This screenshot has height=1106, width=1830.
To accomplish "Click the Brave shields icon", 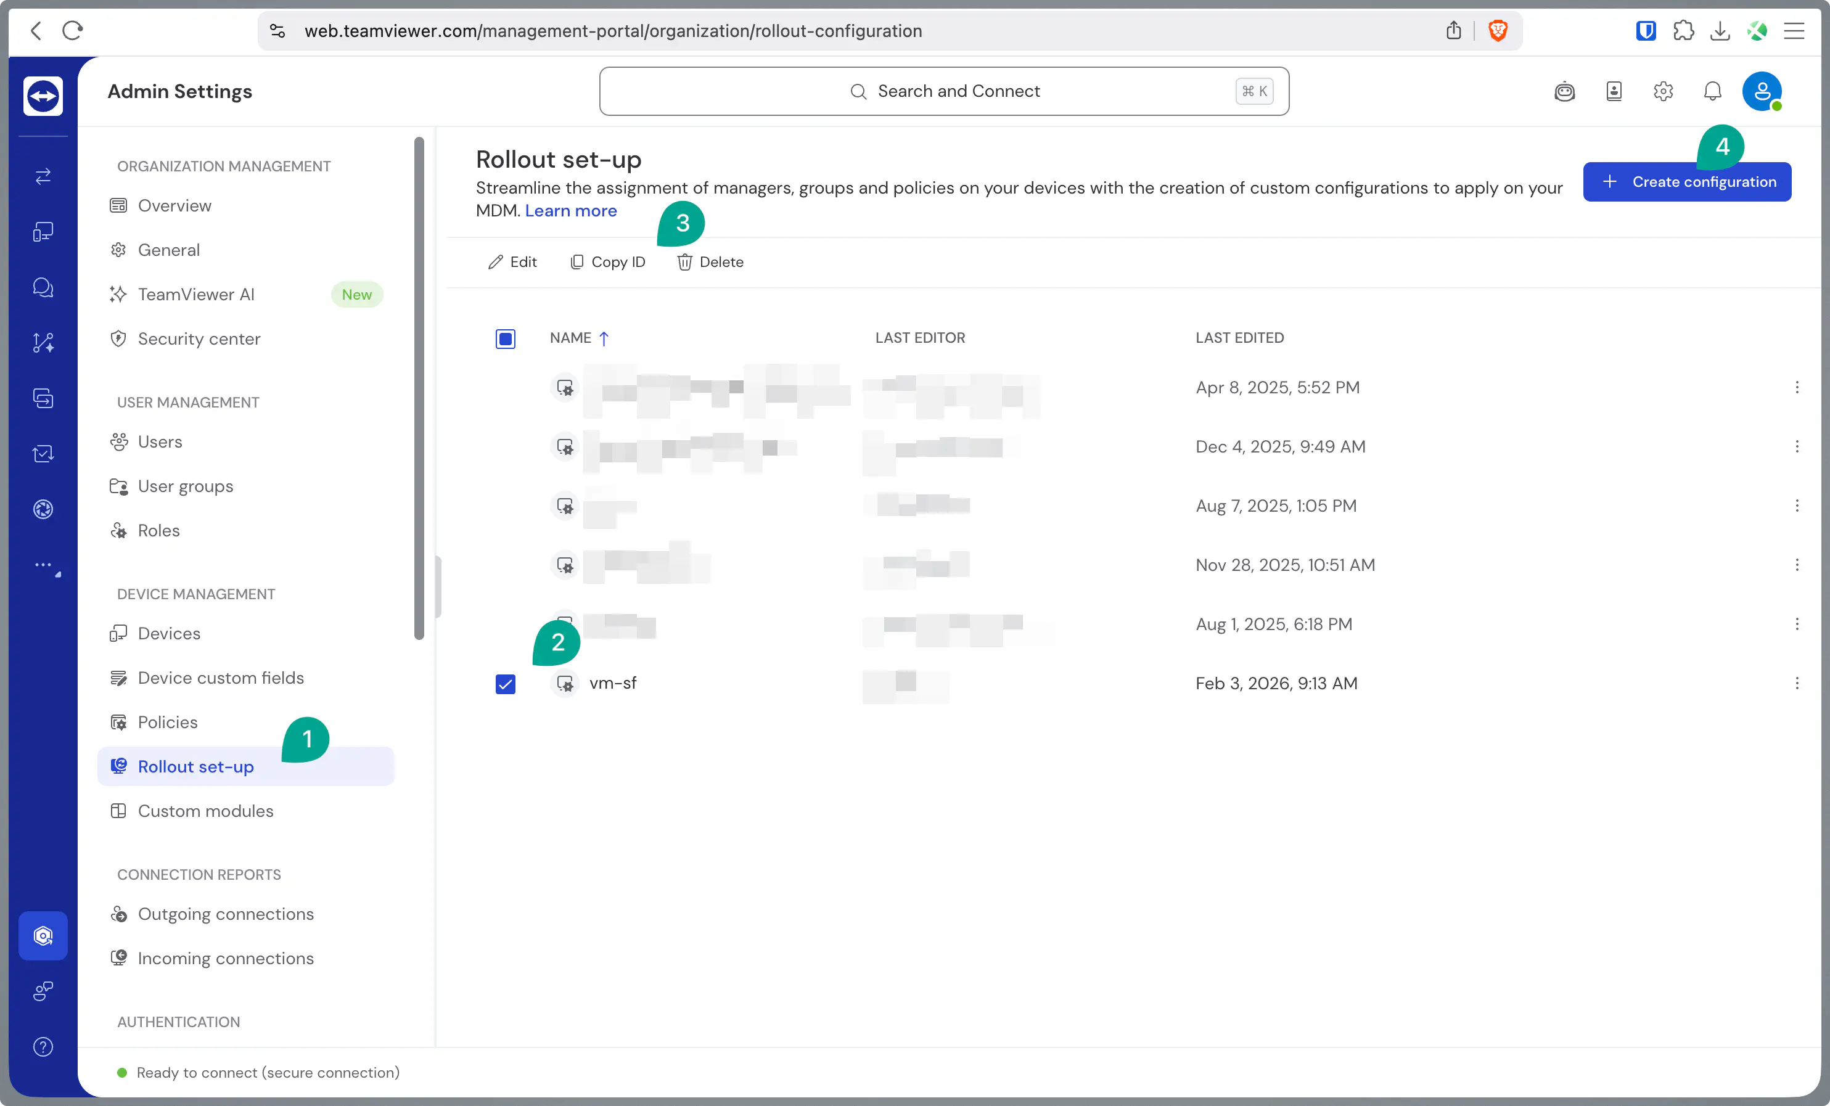I will [1497, 30].
